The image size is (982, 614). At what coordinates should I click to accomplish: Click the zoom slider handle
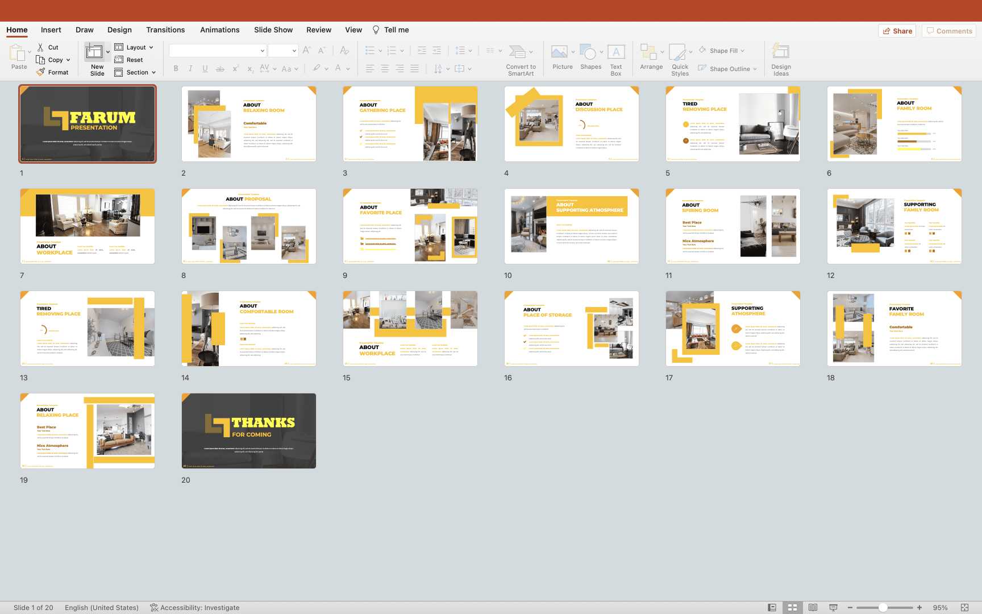883,608
